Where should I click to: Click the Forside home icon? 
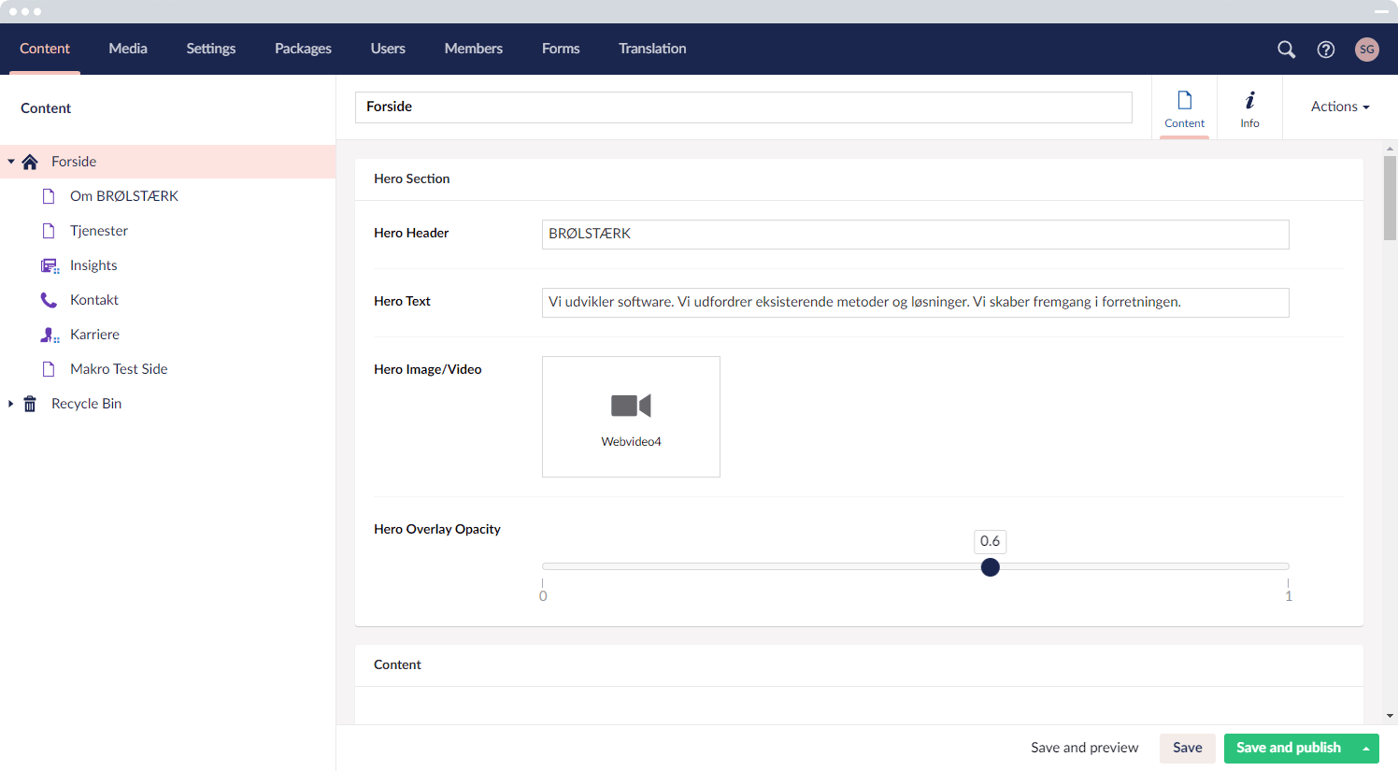pyautogui.click(x=30, y=162)
